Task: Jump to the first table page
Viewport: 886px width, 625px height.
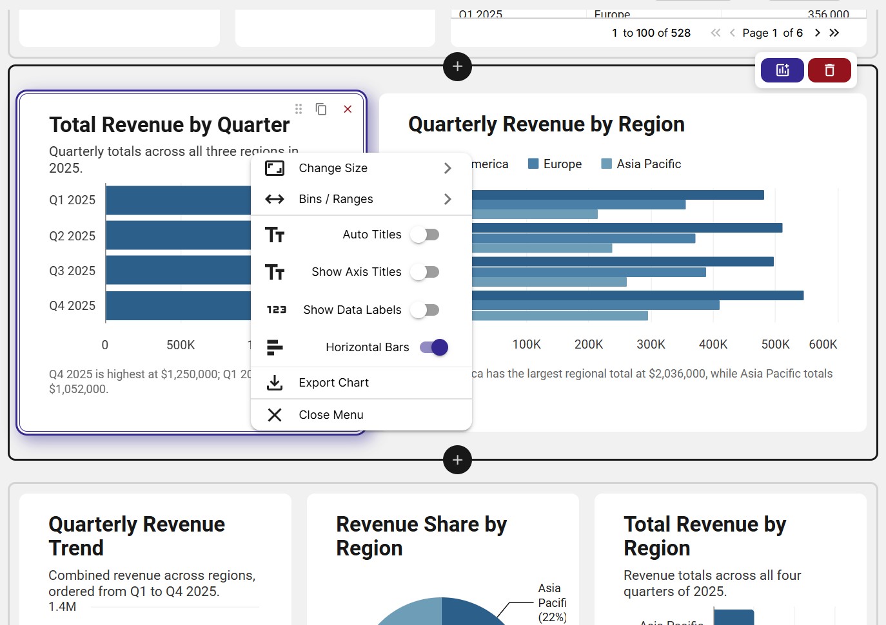Action: [715, 33]
